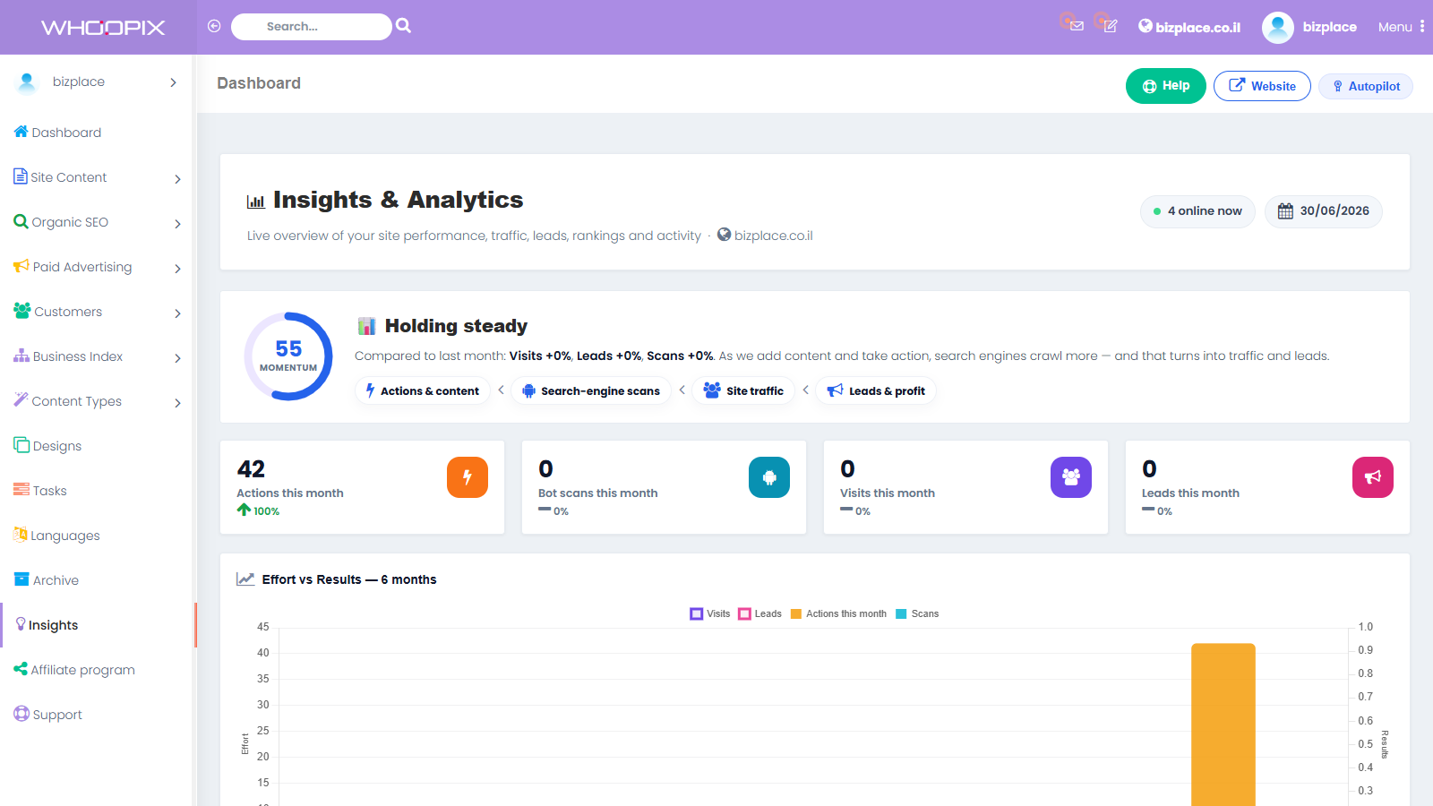This screenshot has width=1433, height=806.
Task: Click the Support lifebuoy icon
Action: pyautogui.click(x=21, y=714)
